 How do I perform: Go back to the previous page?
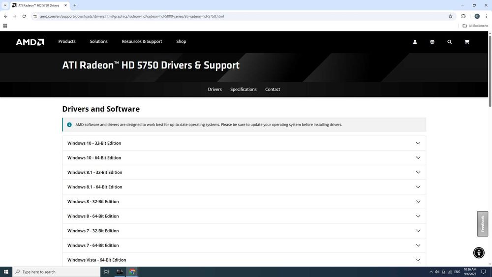click(x=5, y=16)
